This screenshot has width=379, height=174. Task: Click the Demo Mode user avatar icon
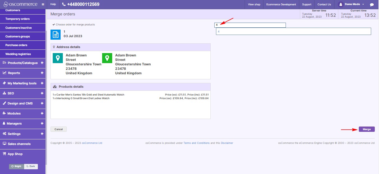[x=341, y=4]
